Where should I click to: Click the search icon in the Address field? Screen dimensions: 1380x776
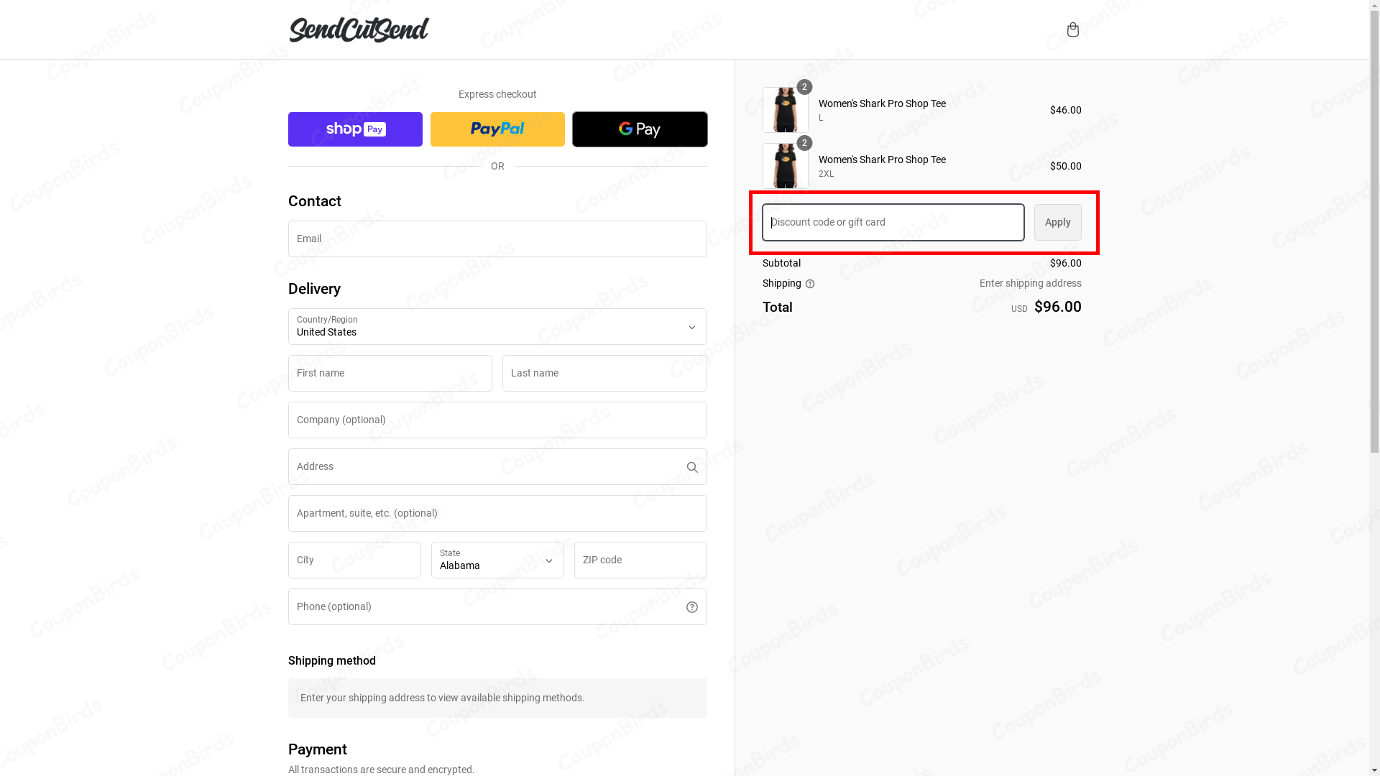pos(691,467)
